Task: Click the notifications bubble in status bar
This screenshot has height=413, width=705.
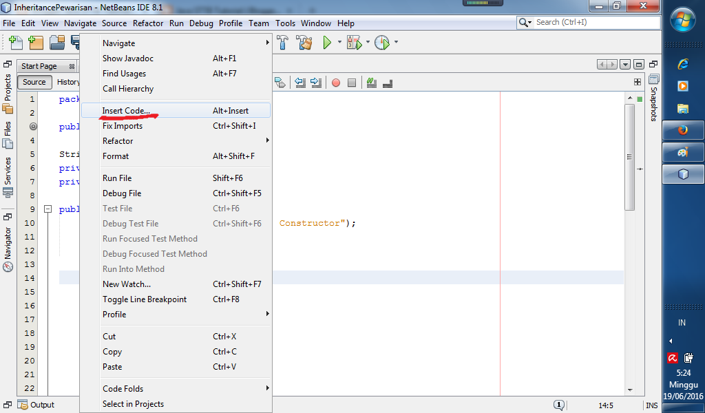Action: point(559,405)
